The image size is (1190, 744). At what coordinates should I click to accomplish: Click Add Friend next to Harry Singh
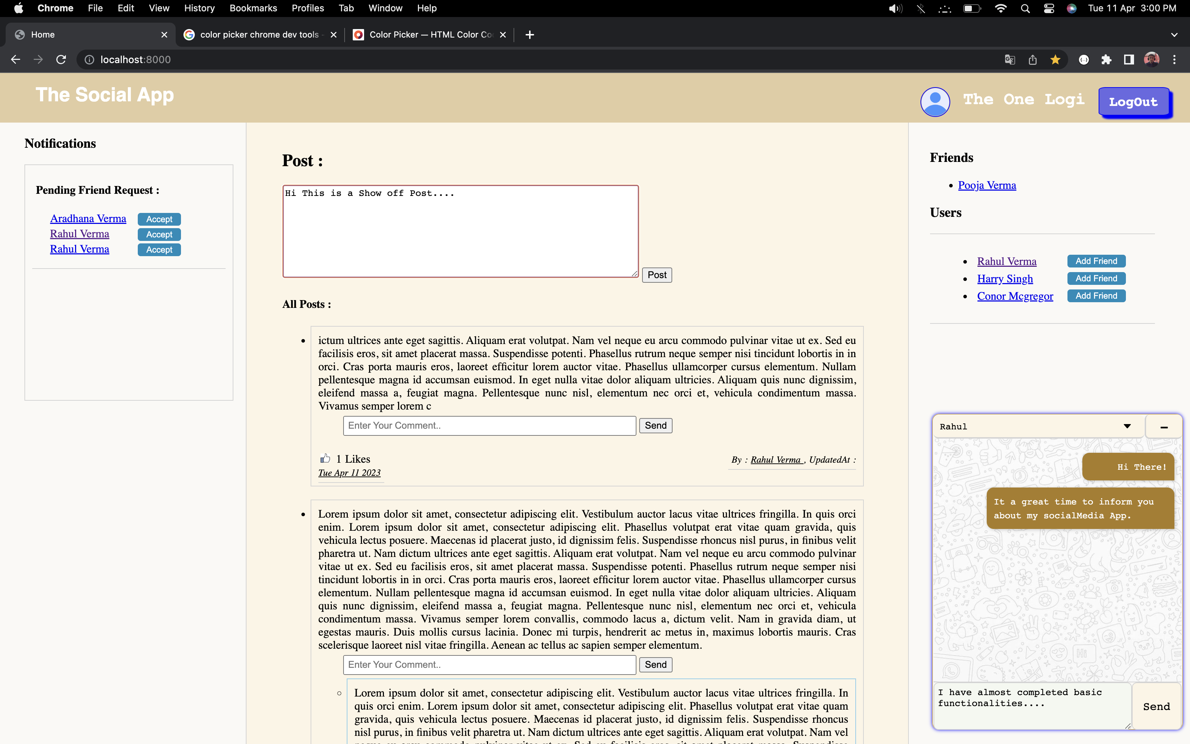pos(1096,278)
